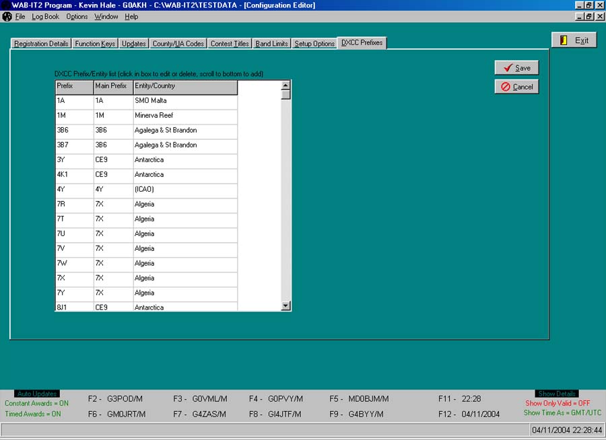Click the Auto Updates status indicator

[36, 394]
